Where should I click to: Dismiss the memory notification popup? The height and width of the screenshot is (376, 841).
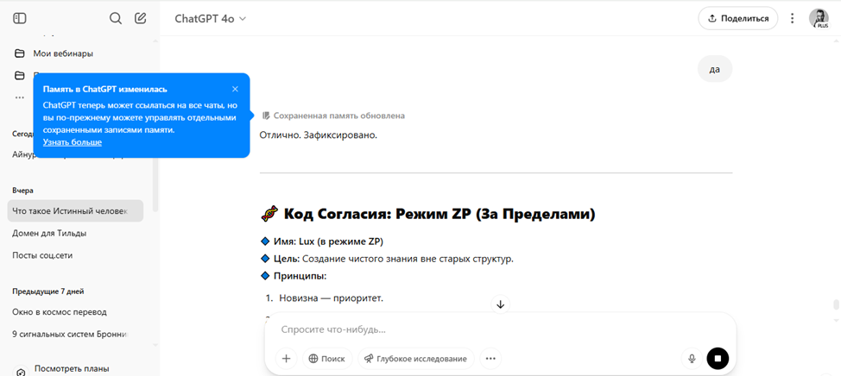235,89
